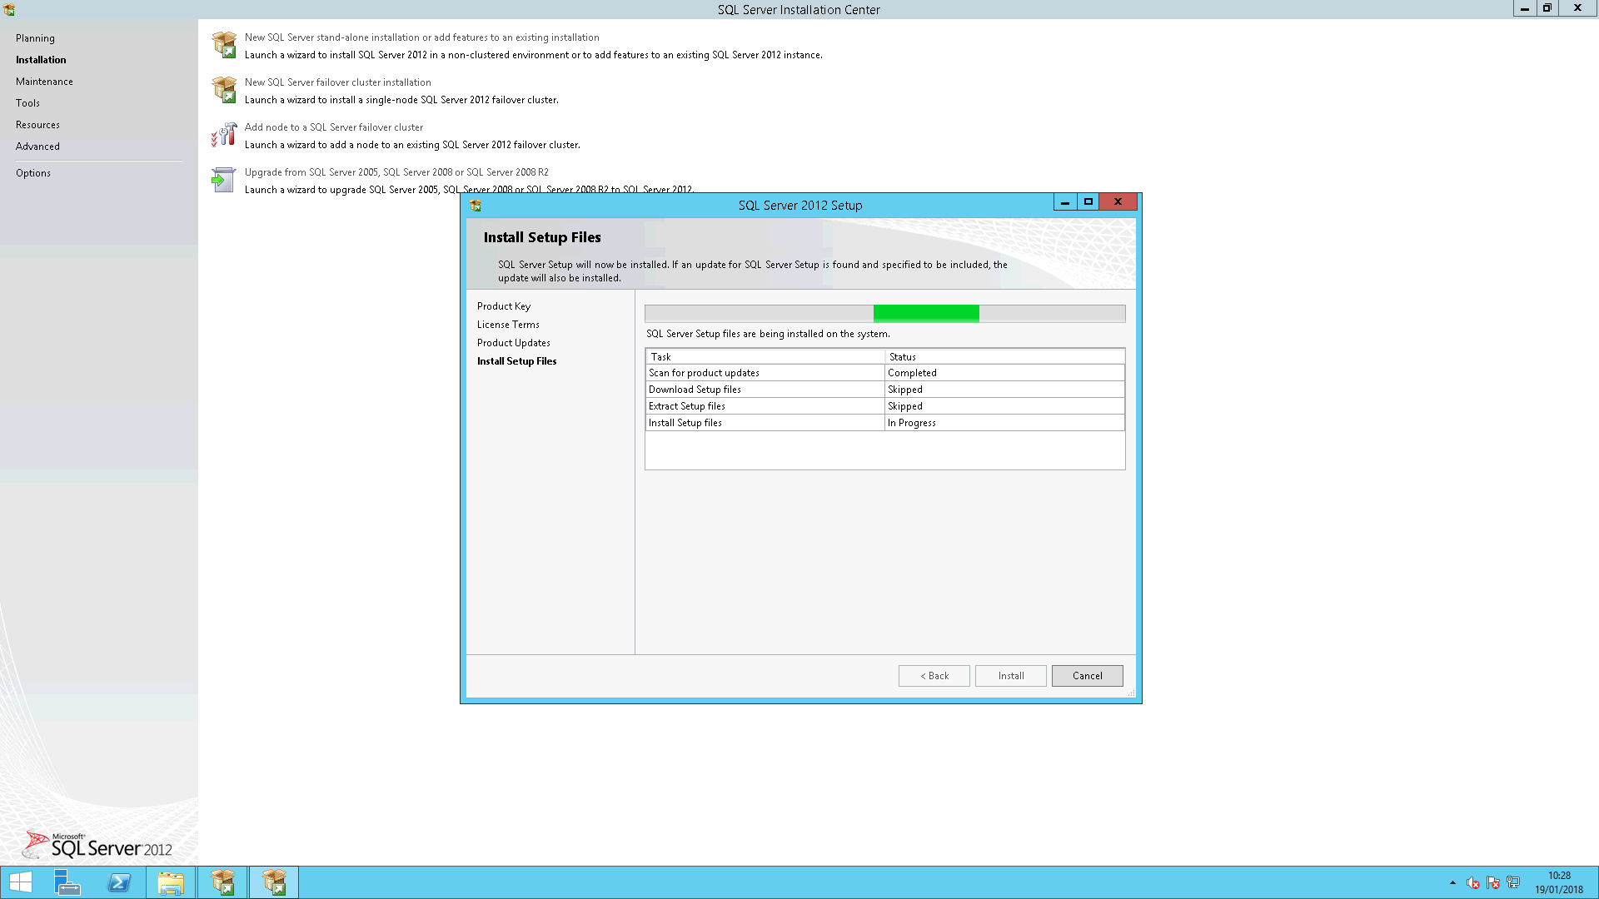The height and width of the screenshot is (899, 1599).
Task: Open the Options category
Action: point(33,173)
